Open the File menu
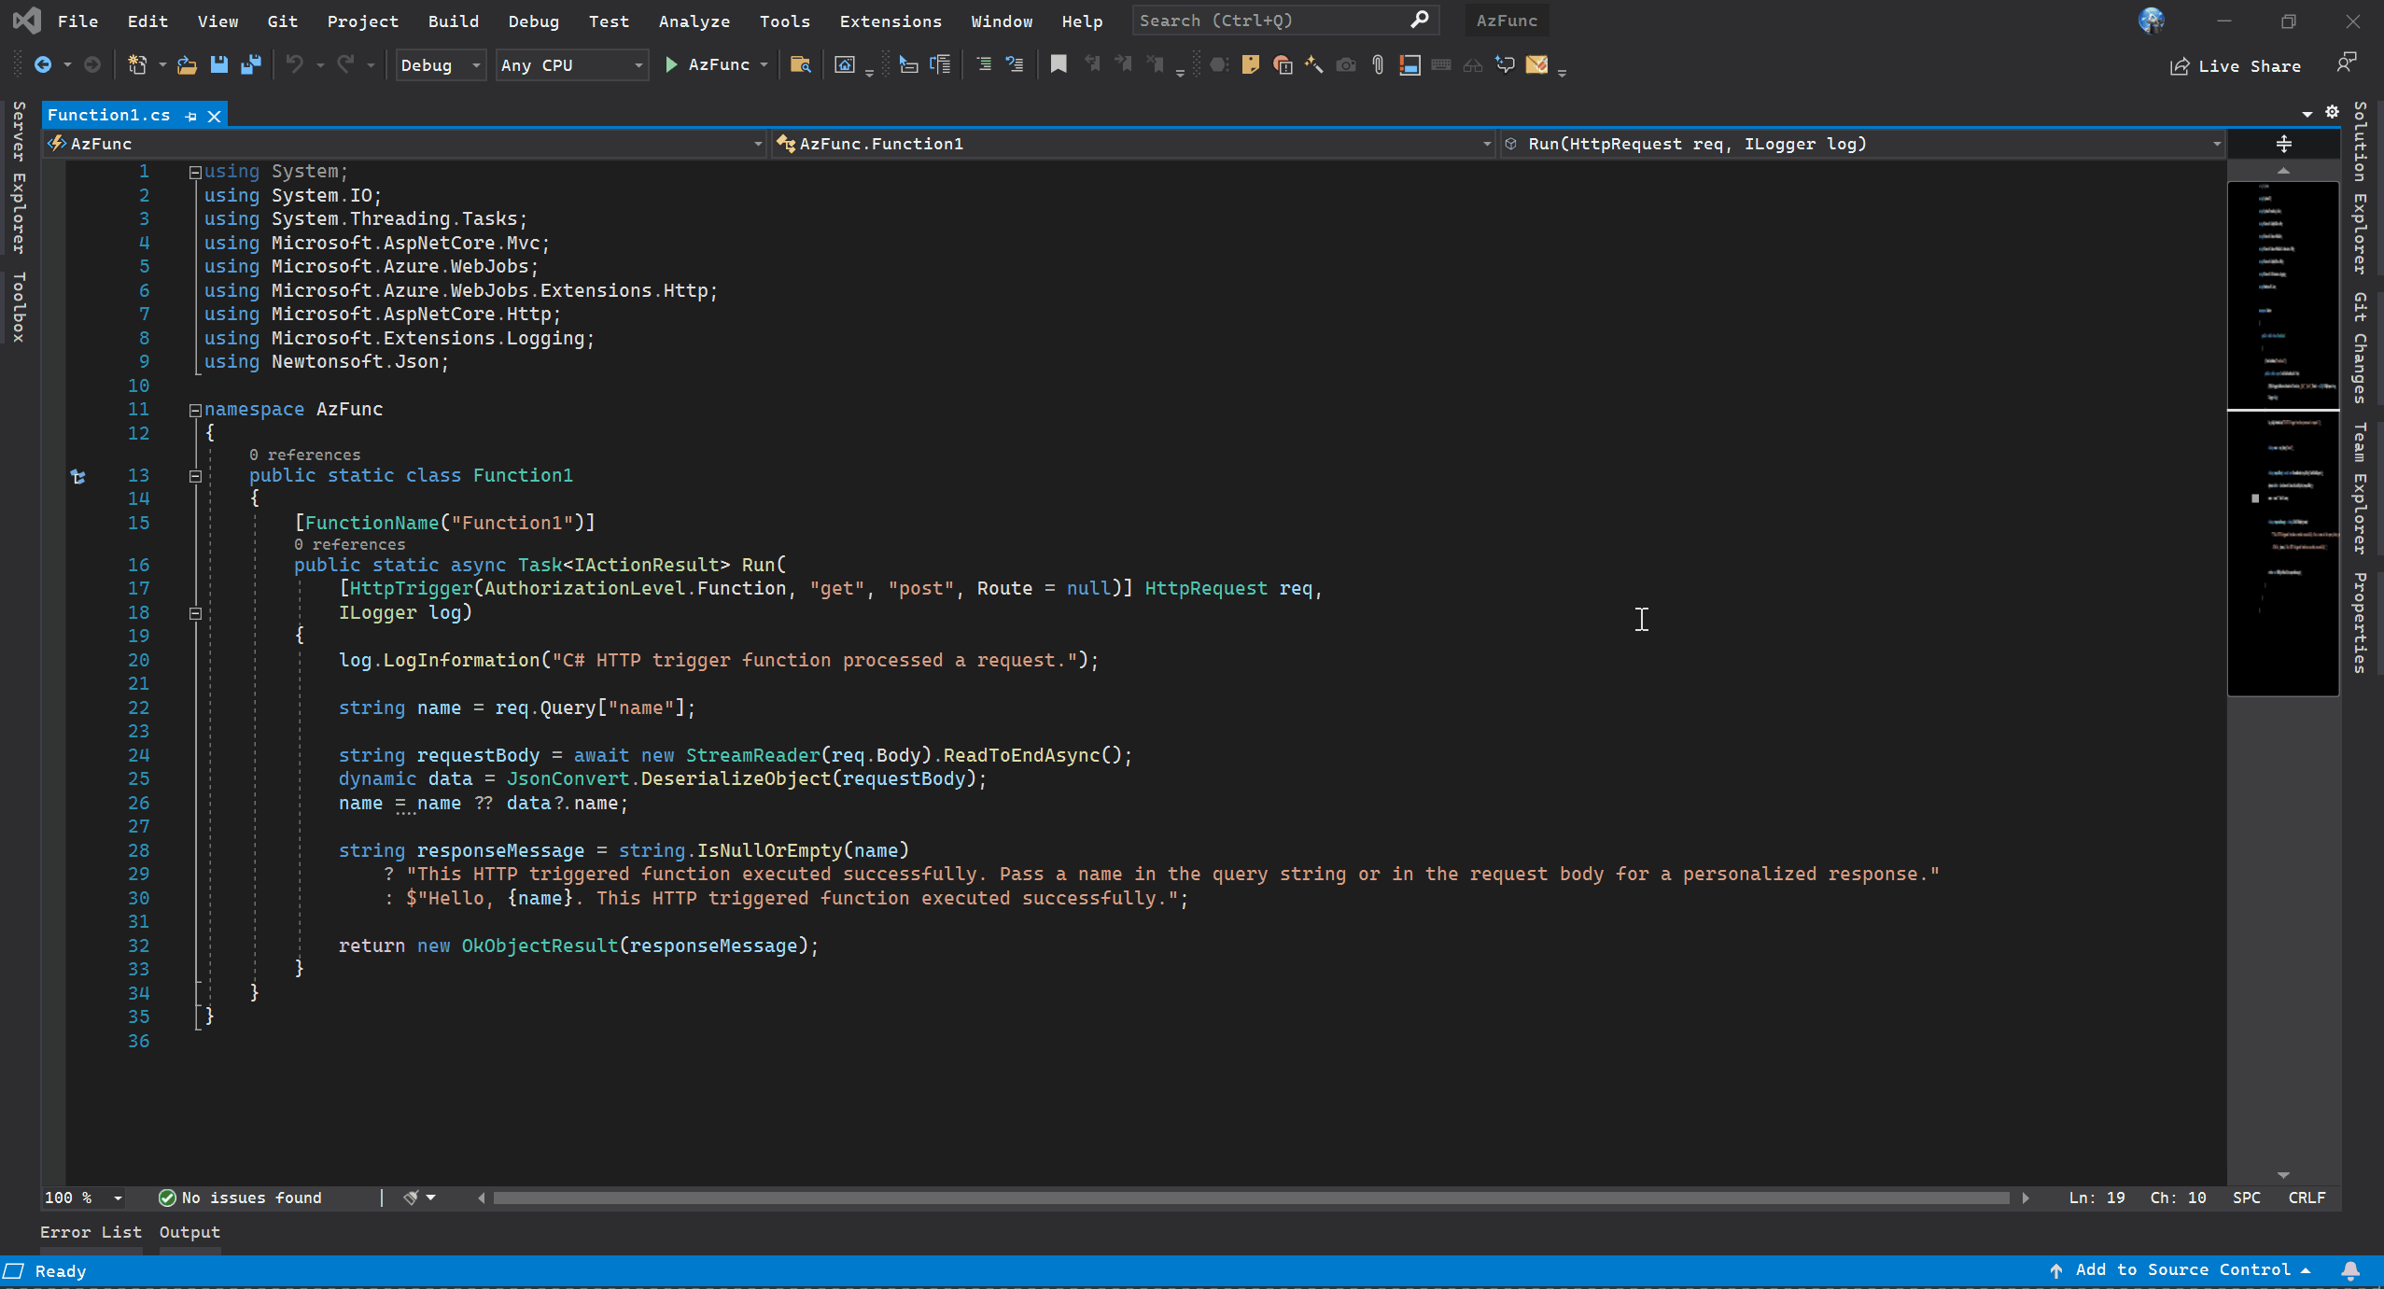Image resolution: width=2384 pixels, height=1289 pixels. 77,21
